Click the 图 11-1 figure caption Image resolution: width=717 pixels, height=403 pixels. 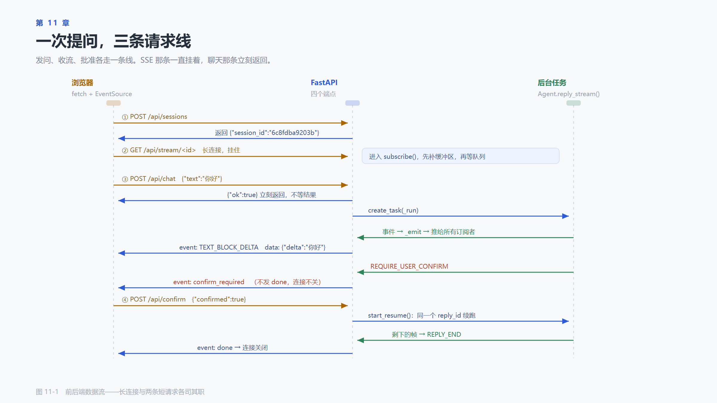coord(120,392)
